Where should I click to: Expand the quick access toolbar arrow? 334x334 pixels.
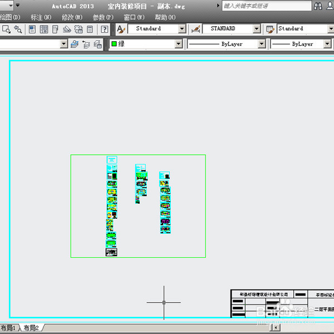point(18,5)
